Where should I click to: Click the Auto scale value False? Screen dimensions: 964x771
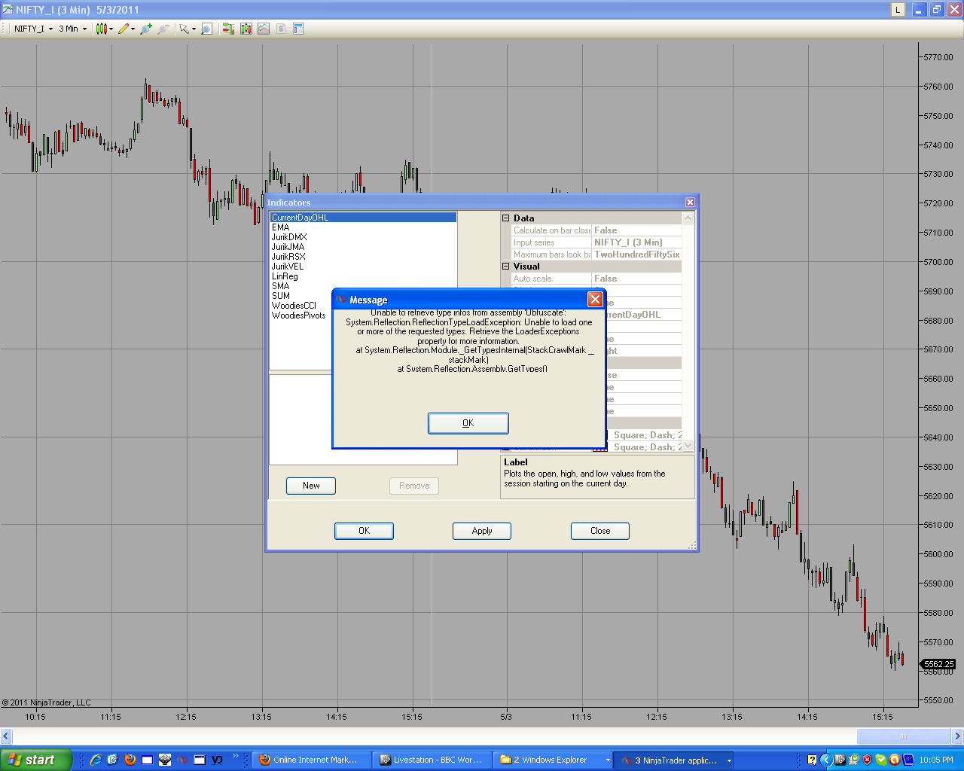click(636, 279)
